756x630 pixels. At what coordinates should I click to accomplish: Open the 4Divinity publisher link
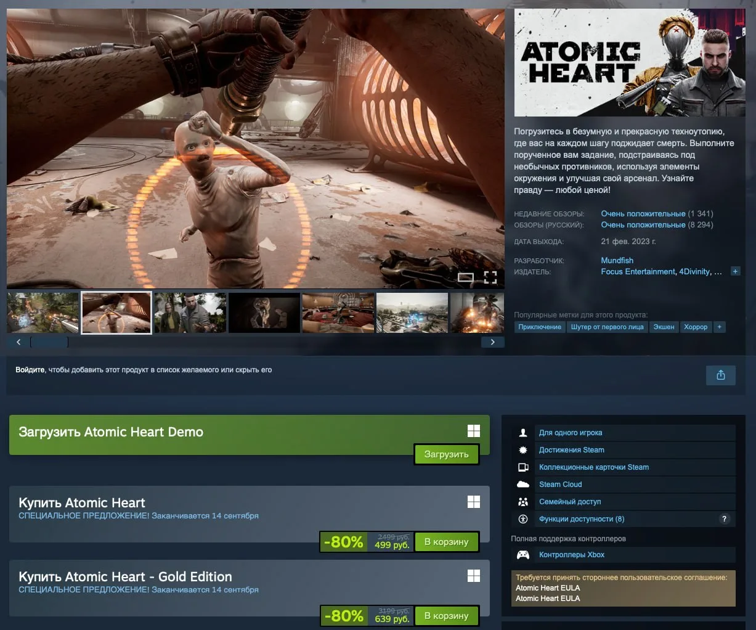click(x=694, y=271)
